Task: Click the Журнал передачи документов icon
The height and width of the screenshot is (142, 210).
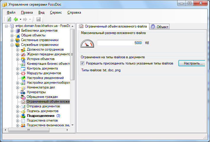Action: pyautogui.click(x=23, y=54)
